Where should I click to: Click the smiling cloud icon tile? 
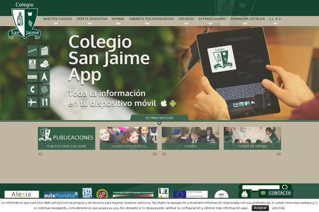44,64
